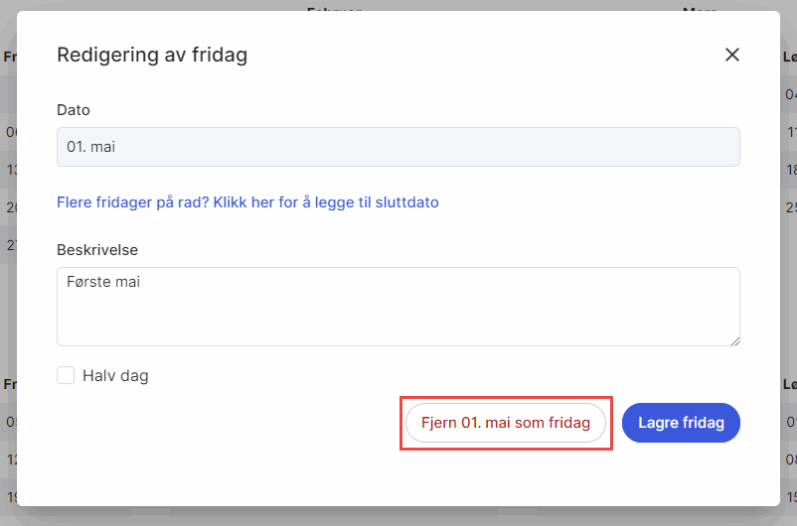This screenshot has height=526, width=797.
Task: Tick the Halv dag checkbox
Action: coord(66,375)
